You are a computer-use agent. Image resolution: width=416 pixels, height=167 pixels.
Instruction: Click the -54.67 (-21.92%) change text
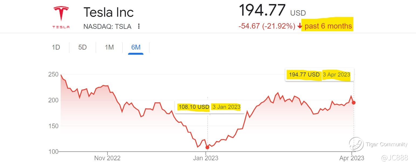coord(267,26)
